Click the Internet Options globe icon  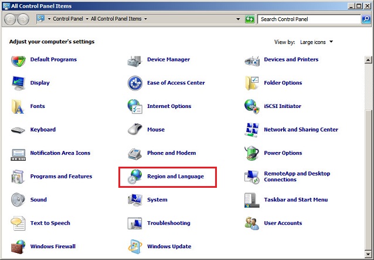coord(135,106)
